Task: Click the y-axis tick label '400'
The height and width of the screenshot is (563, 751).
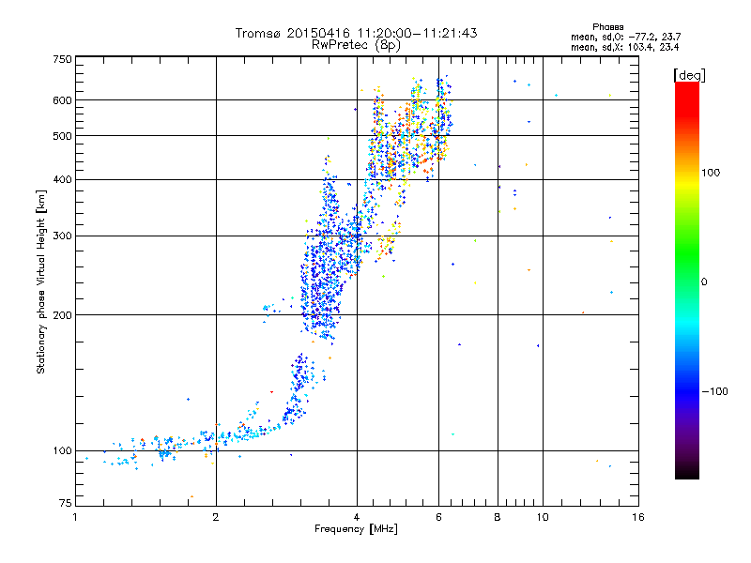Action: coord(63,180)
